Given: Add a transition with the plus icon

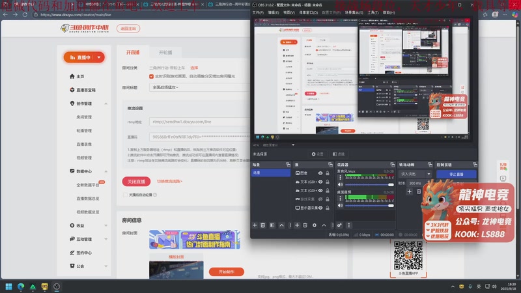Looking at the screenshot, I should 410,191.
